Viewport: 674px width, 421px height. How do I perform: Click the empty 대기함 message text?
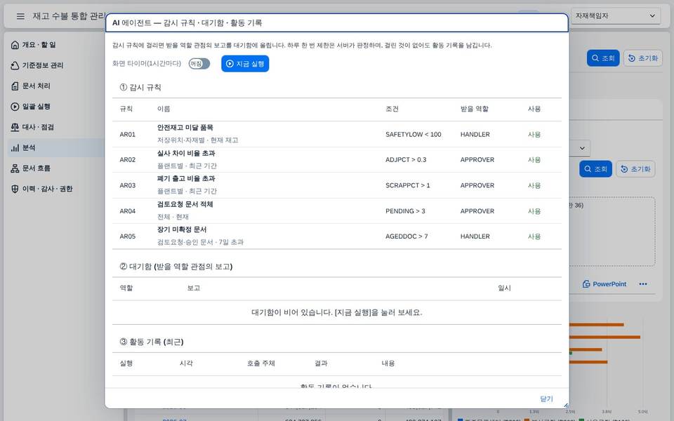337,312
